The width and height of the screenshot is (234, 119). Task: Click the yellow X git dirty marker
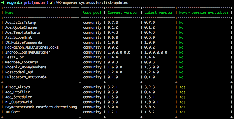[x=51, y=3]
